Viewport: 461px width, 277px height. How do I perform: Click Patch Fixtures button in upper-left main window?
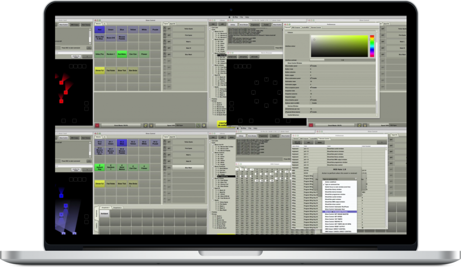coord(86,25)
